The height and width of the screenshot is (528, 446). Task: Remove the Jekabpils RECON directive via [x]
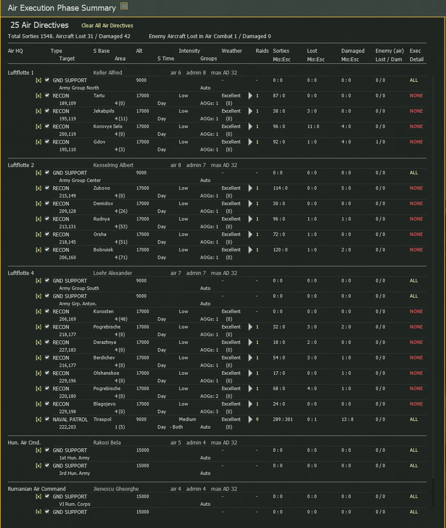coord(38,111)
